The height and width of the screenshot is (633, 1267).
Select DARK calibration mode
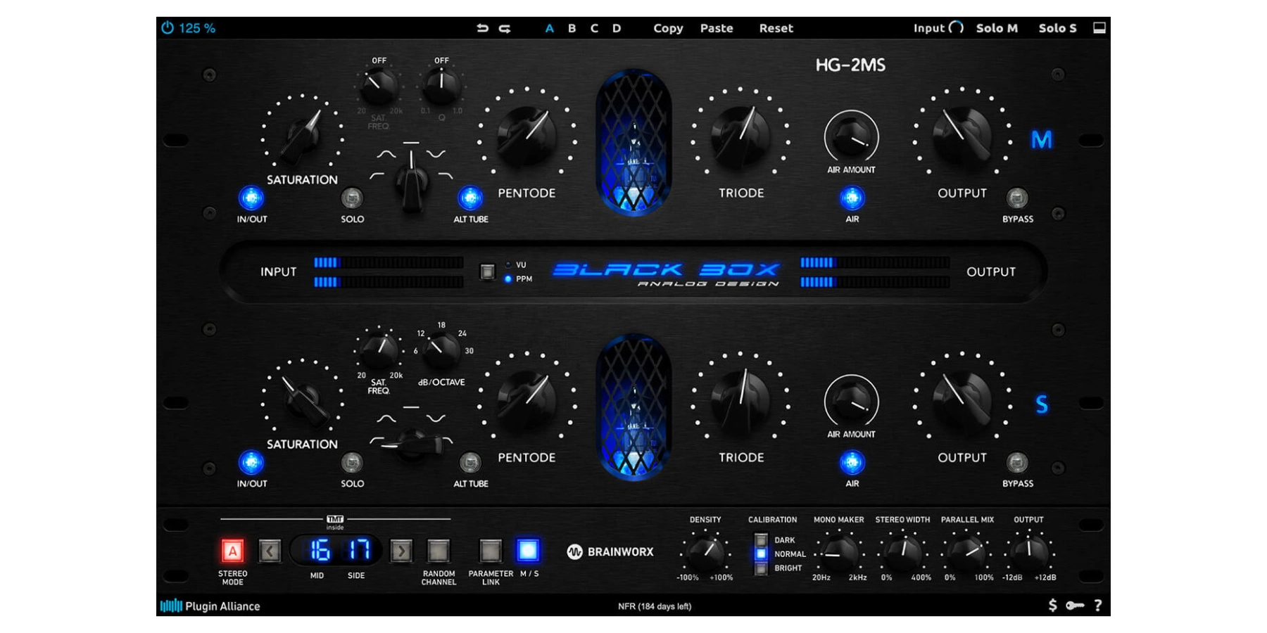coord(762,540)
